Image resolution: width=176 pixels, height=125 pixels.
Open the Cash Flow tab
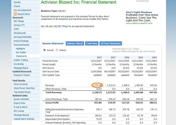click(x=92, y=44)
